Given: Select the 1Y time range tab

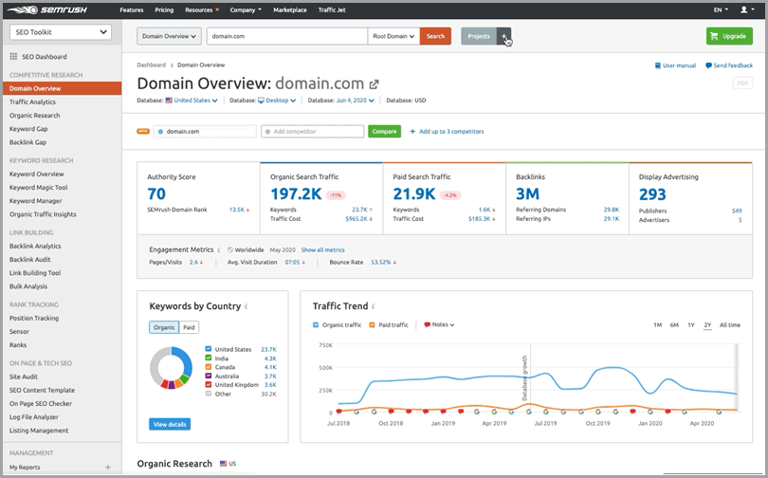Looking at the screenshot, I should click(691, 325).
